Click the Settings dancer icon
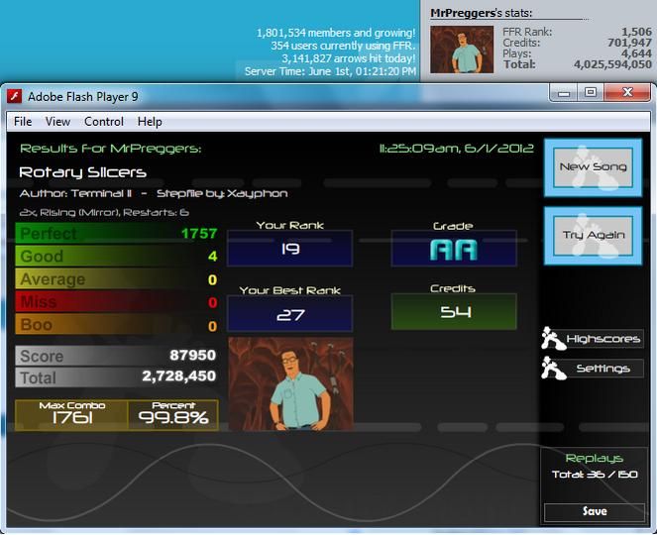The height and width of the screenshot is (535, 657). pyautogui.click(x=553, y=369)
